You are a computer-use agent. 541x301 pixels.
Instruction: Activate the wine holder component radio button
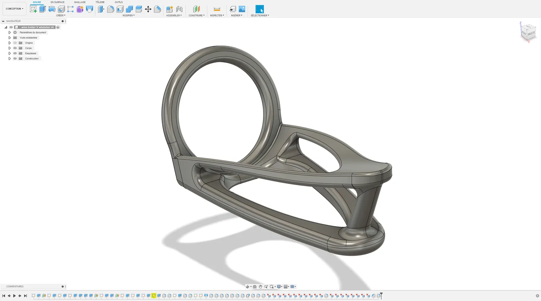pos(58,27)
